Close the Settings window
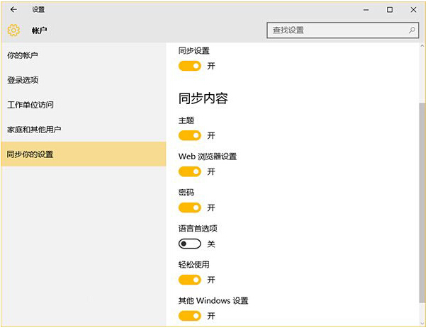This screenshot has height=330, width=428. tap(413, 9)
